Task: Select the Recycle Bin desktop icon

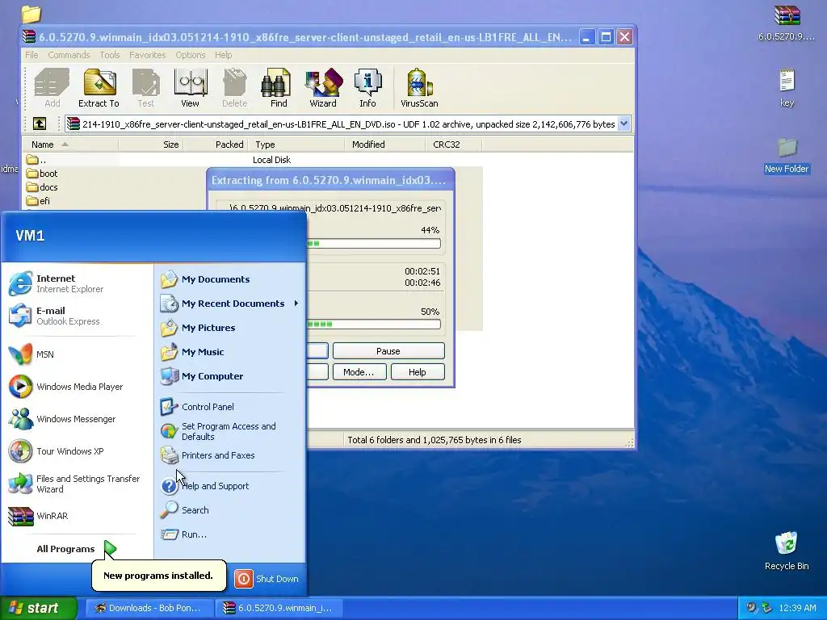Action: [x=787, y=551]
